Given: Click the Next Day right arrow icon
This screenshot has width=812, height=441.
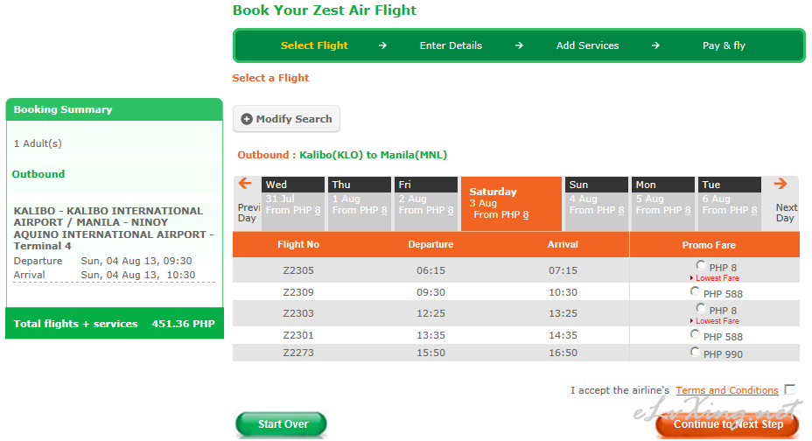Looking at the screenshot, I should pos(780,183).
